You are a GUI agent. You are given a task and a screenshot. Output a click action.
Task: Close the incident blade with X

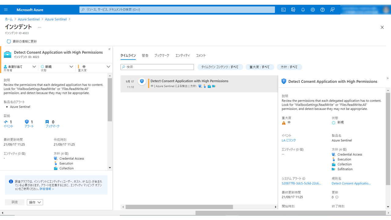(382, 27)
